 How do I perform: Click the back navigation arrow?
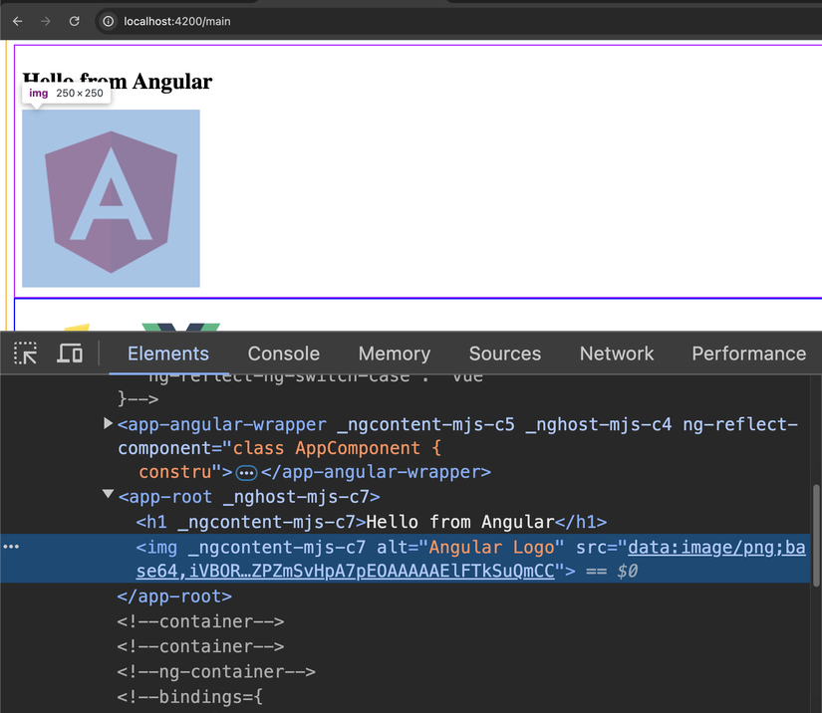pos(16,20)
